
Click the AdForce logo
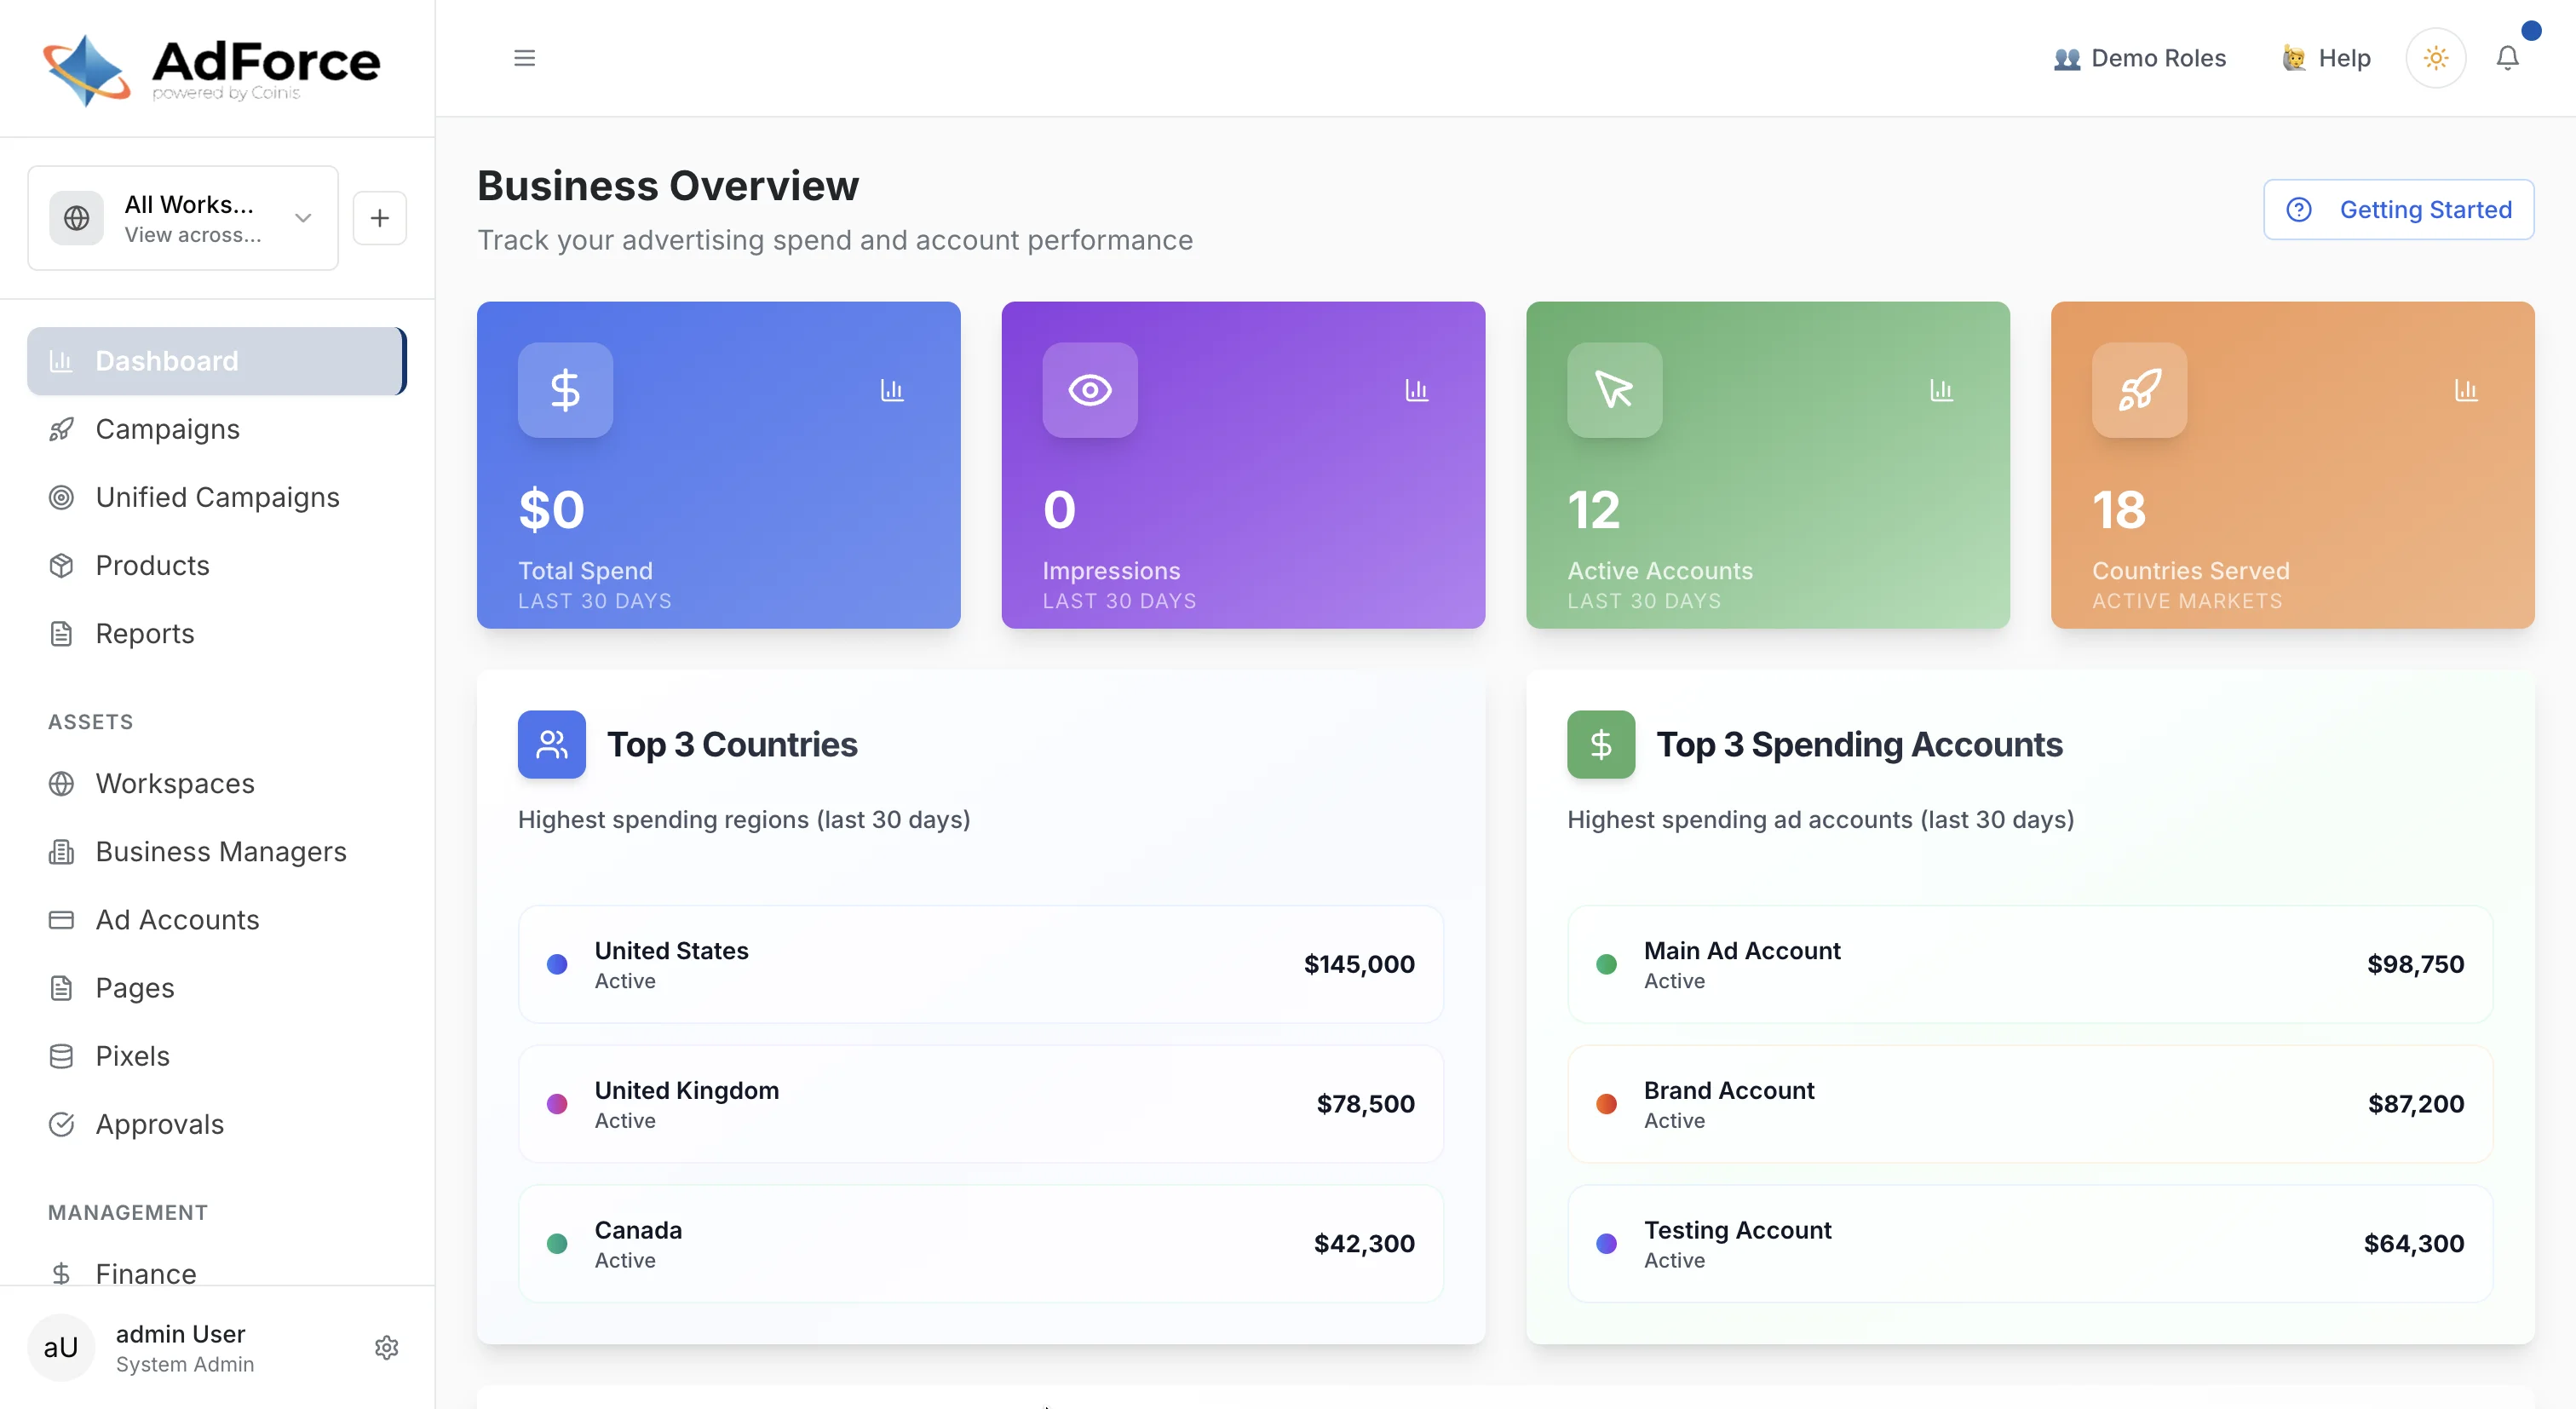[x=210, y=68]
